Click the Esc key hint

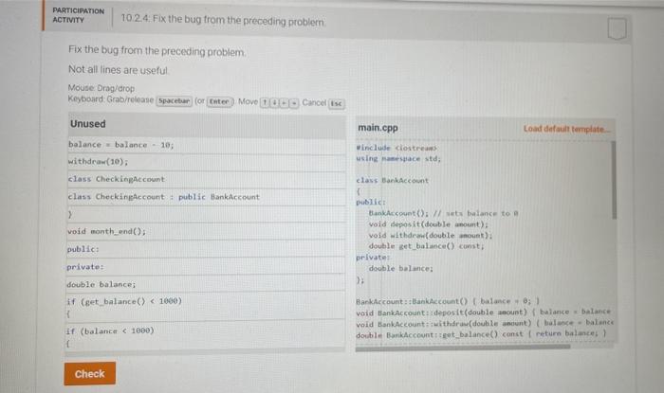(x=337, y=103)
